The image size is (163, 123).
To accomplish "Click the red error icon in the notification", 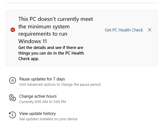I will [13, 30].
